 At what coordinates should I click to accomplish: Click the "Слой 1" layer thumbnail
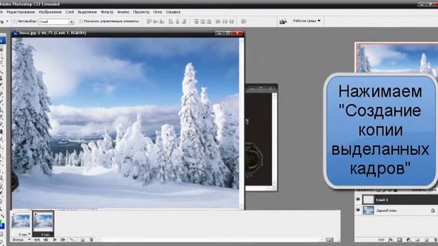click(368, 200)
